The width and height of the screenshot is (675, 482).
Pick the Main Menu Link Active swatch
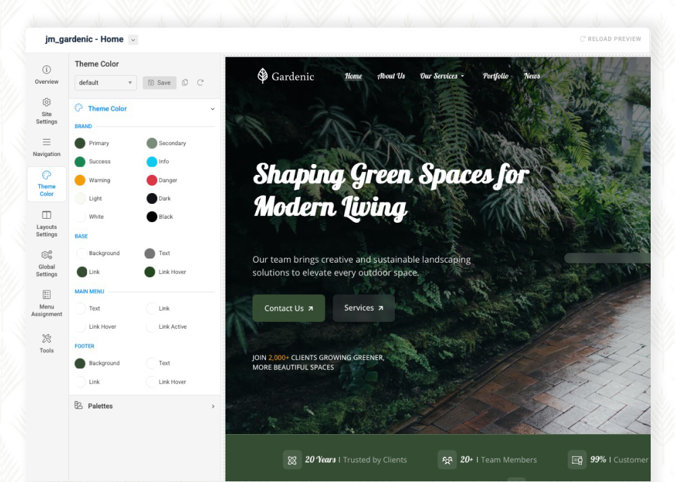click(x=151, y=327)
